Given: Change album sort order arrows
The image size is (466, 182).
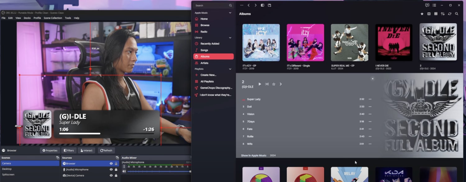Looking at the screenshot, I should click(443, 14).
